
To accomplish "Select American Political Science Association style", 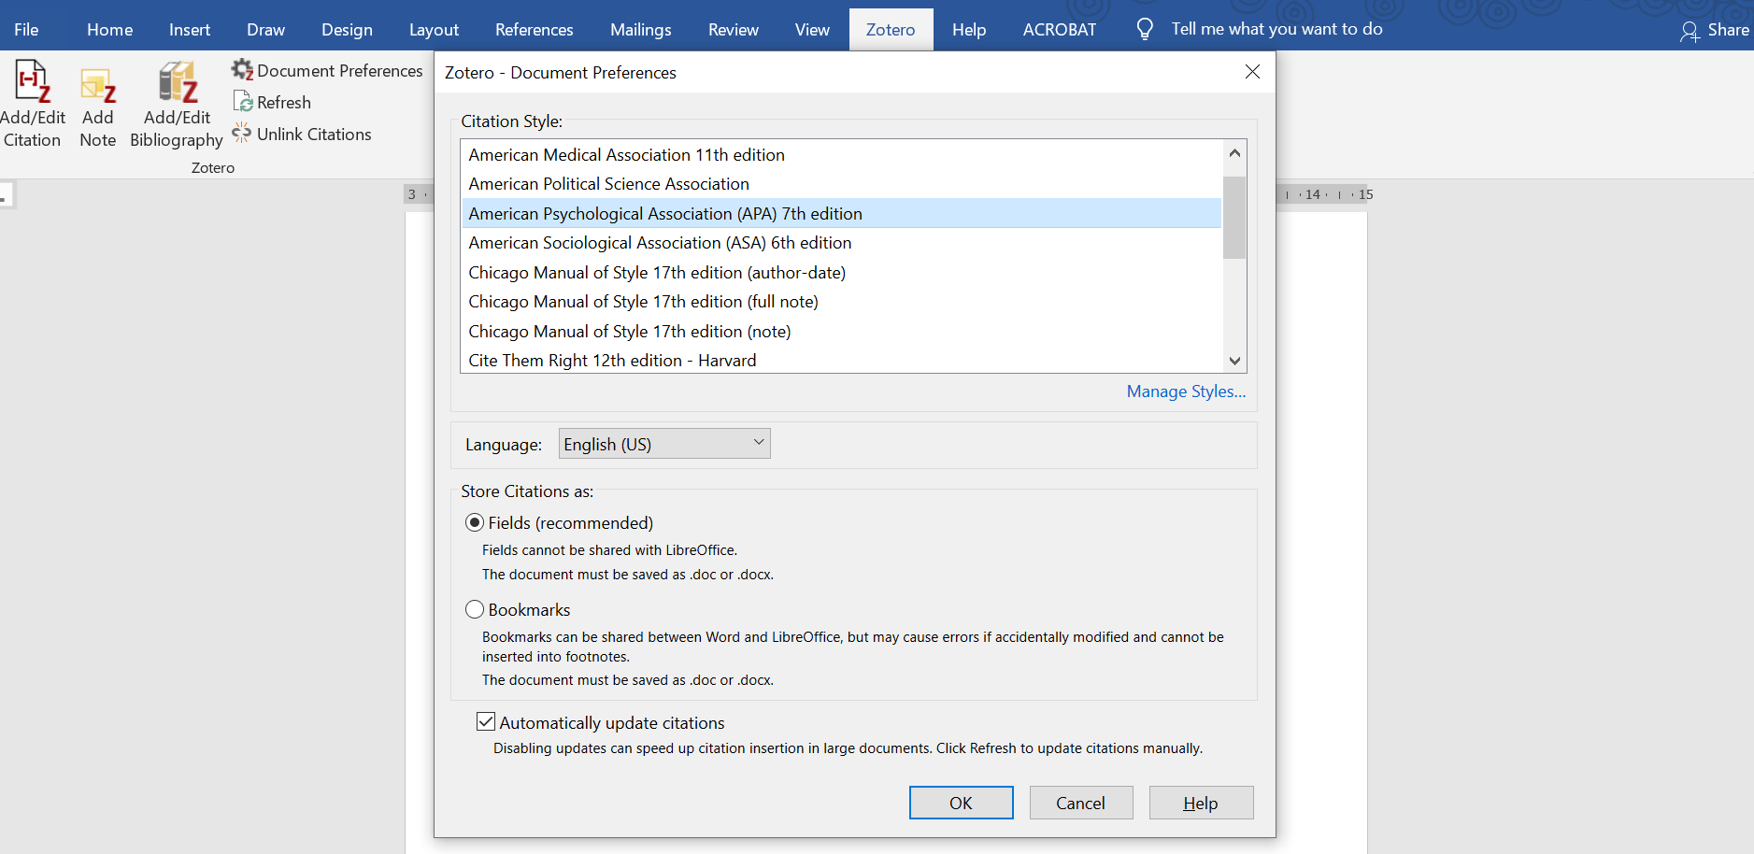I will 842,184.
